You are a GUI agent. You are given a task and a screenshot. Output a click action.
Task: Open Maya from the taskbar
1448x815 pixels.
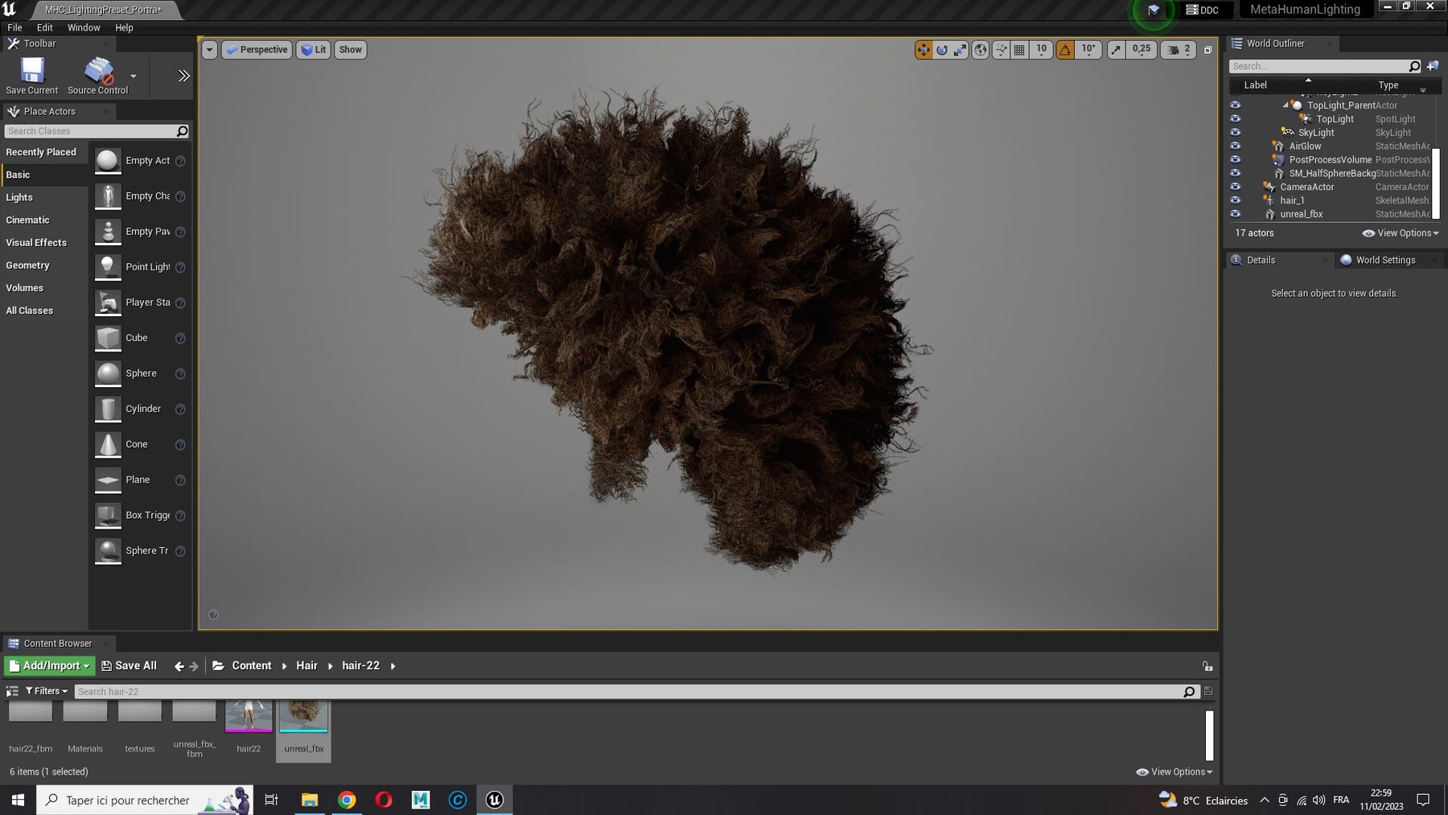(421, 800)
